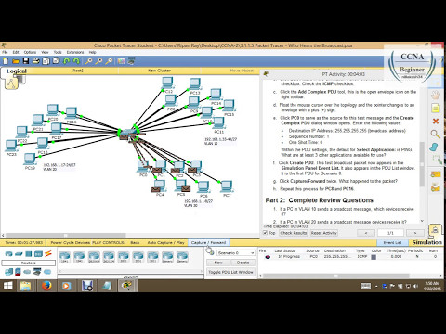Open Firefox from the taskbar

coord(46,286)
